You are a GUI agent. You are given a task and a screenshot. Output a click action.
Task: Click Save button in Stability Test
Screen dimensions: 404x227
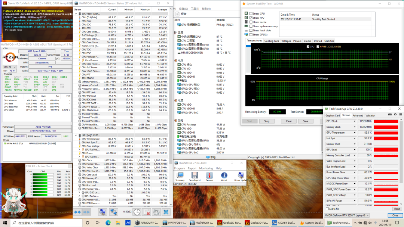306,121
